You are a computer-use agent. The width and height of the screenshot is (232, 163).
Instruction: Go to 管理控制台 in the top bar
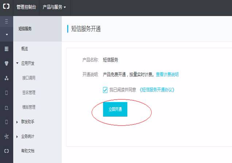pyautogui.click(x=26, y=7)
